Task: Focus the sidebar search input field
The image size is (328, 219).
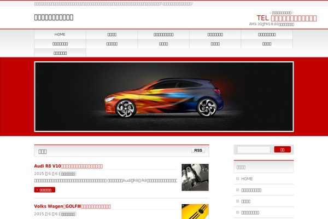Action: click(x=254, y=149)
